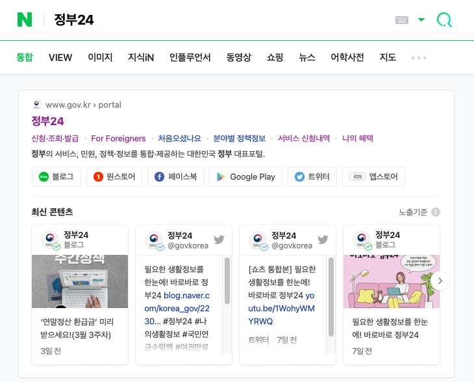474x382 pixels.
Task: Click the Twitter bird on first @govkorea card
Action: [x=219, y=240]
